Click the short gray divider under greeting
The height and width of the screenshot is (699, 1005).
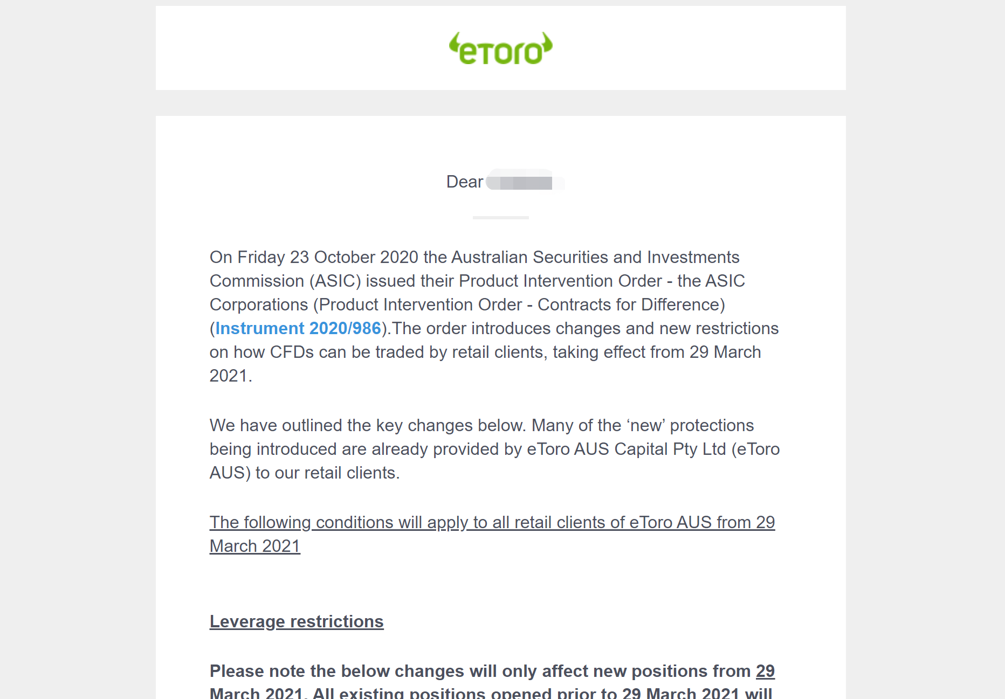501,218
